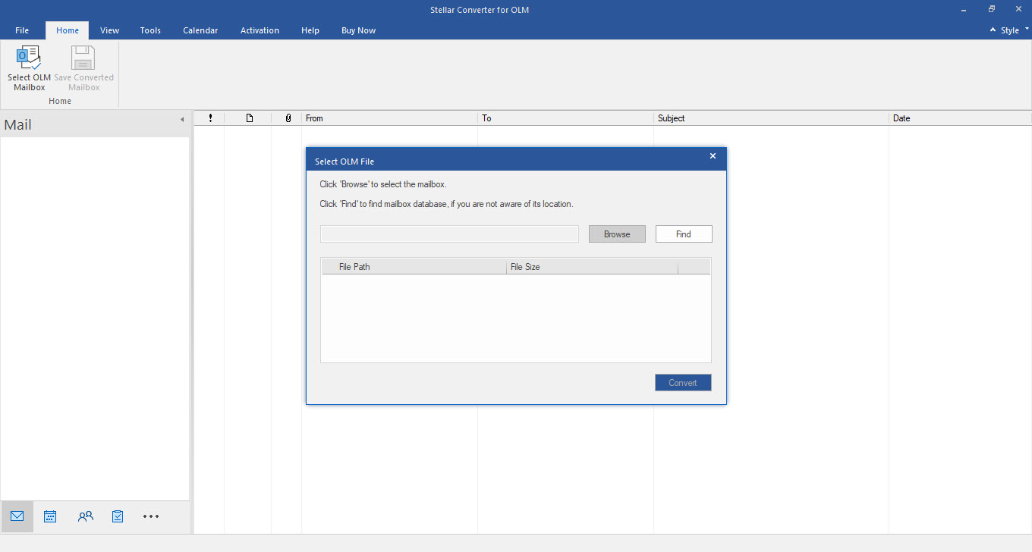Screen dimensions: 1032x552
Task: Switch to the Calendar view icon
Action: (50, 516)
